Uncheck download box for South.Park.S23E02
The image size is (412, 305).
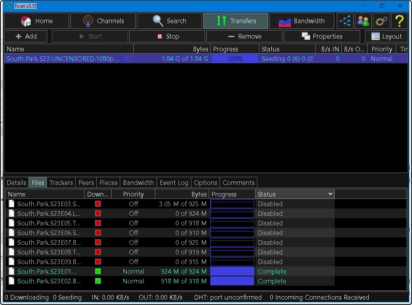[98, 281]
